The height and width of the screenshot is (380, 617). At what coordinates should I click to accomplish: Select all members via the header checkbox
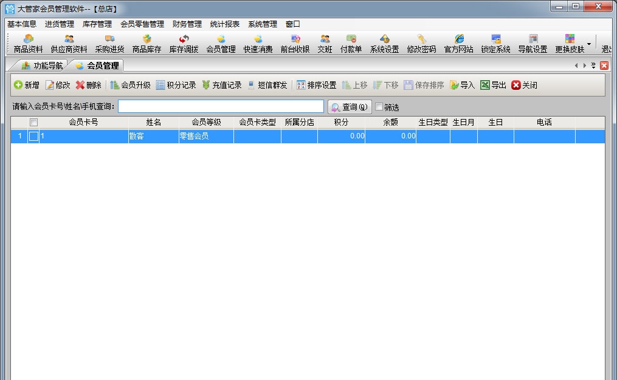pos(33,122)
